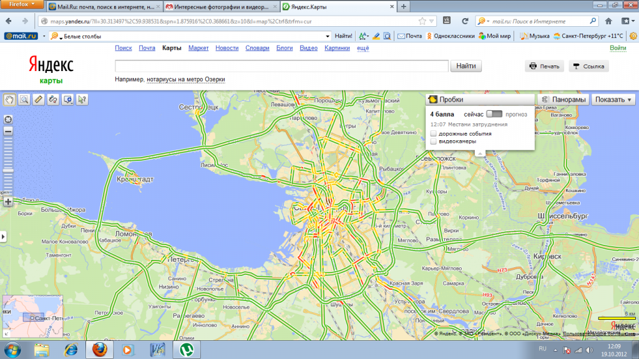Image resolution: width=639 pixels, height=359 pixels.
Task: Open the Firefox menu dropdown
Action: (x=22, y=4)
